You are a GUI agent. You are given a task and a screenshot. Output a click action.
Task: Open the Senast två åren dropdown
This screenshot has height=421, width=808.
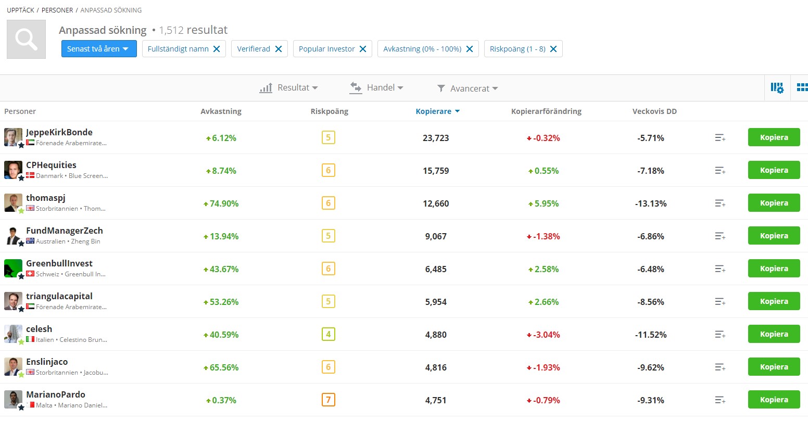point(99,49)
